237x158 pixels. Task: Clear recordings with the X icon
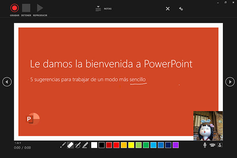(x=167, y=9)
